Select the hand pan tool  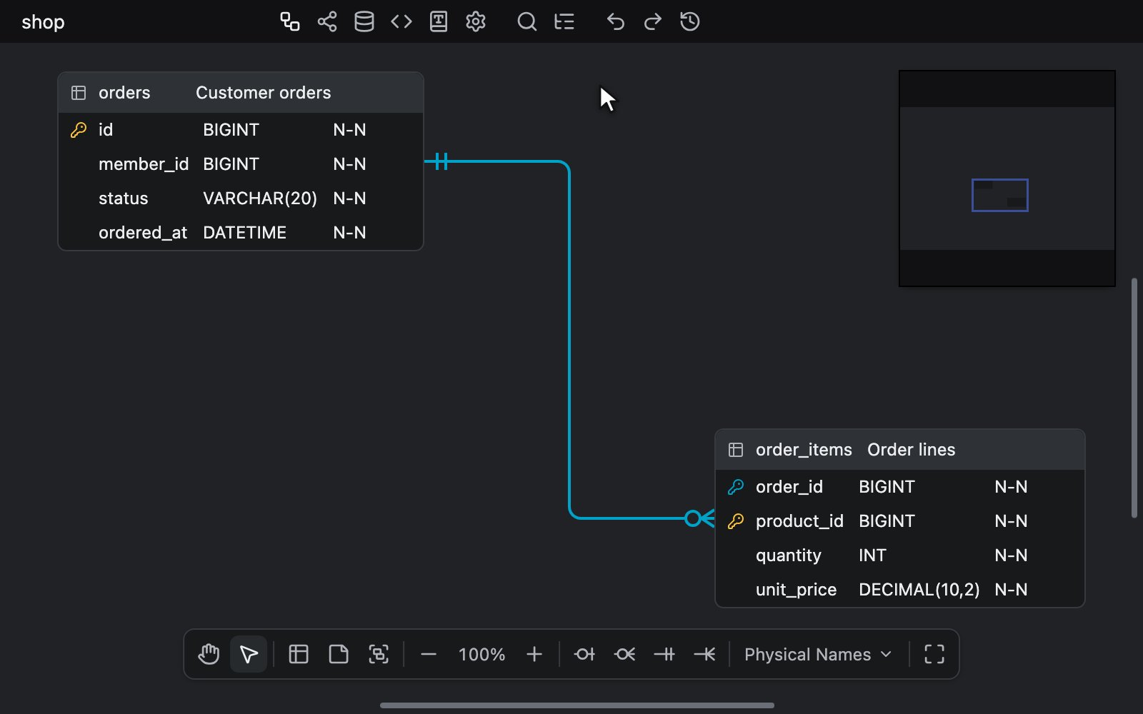[x=209, y=654]
